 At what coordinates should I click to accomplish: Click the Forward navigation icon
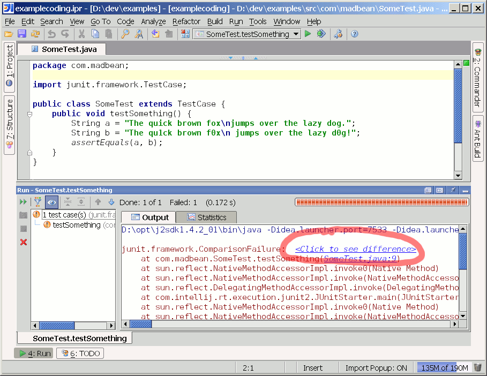point(169,34)
